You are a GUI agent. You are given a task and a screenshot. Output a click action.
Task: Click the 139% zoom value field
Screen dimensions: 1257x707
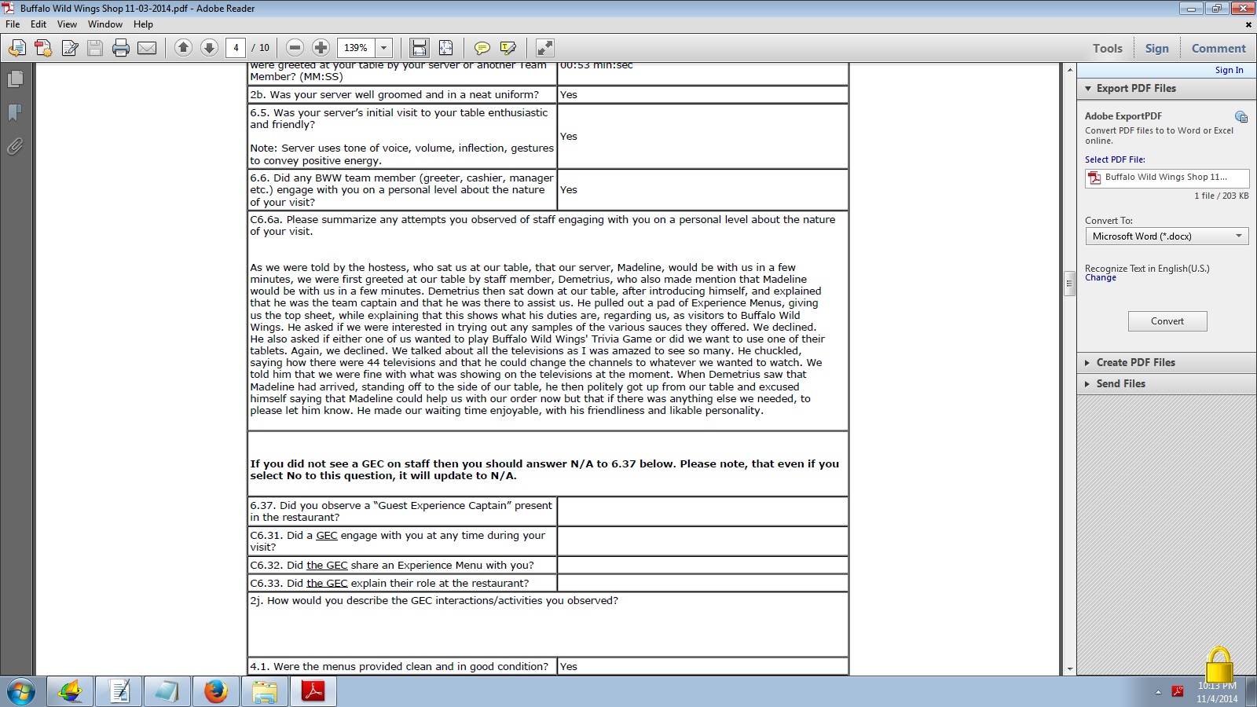[356, 48]
